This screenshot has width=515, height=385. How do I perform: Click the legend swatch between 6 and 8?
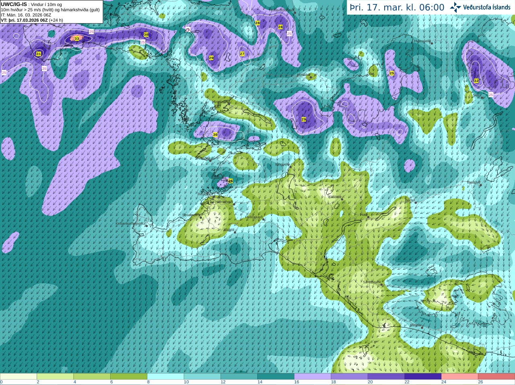pos(129,377)
